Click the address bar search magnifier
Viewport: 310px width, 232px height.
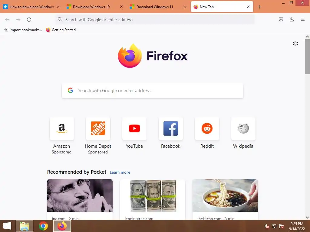[60, 19]
